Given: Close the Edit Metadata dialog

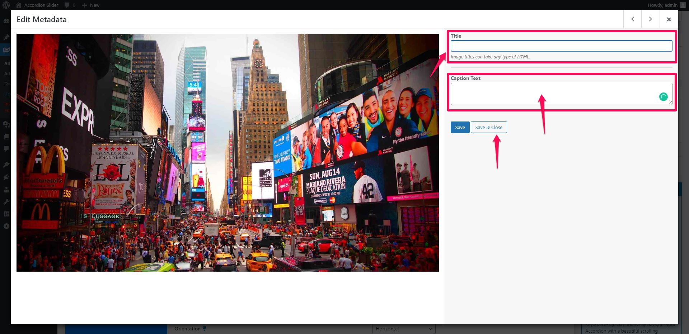Looking at the screenshot, I should (x=669, y=19).
